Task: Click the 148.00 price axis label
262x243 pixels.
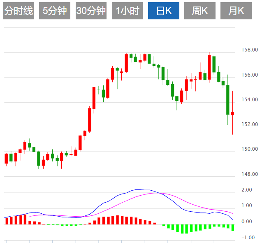Action: [250, 174]
